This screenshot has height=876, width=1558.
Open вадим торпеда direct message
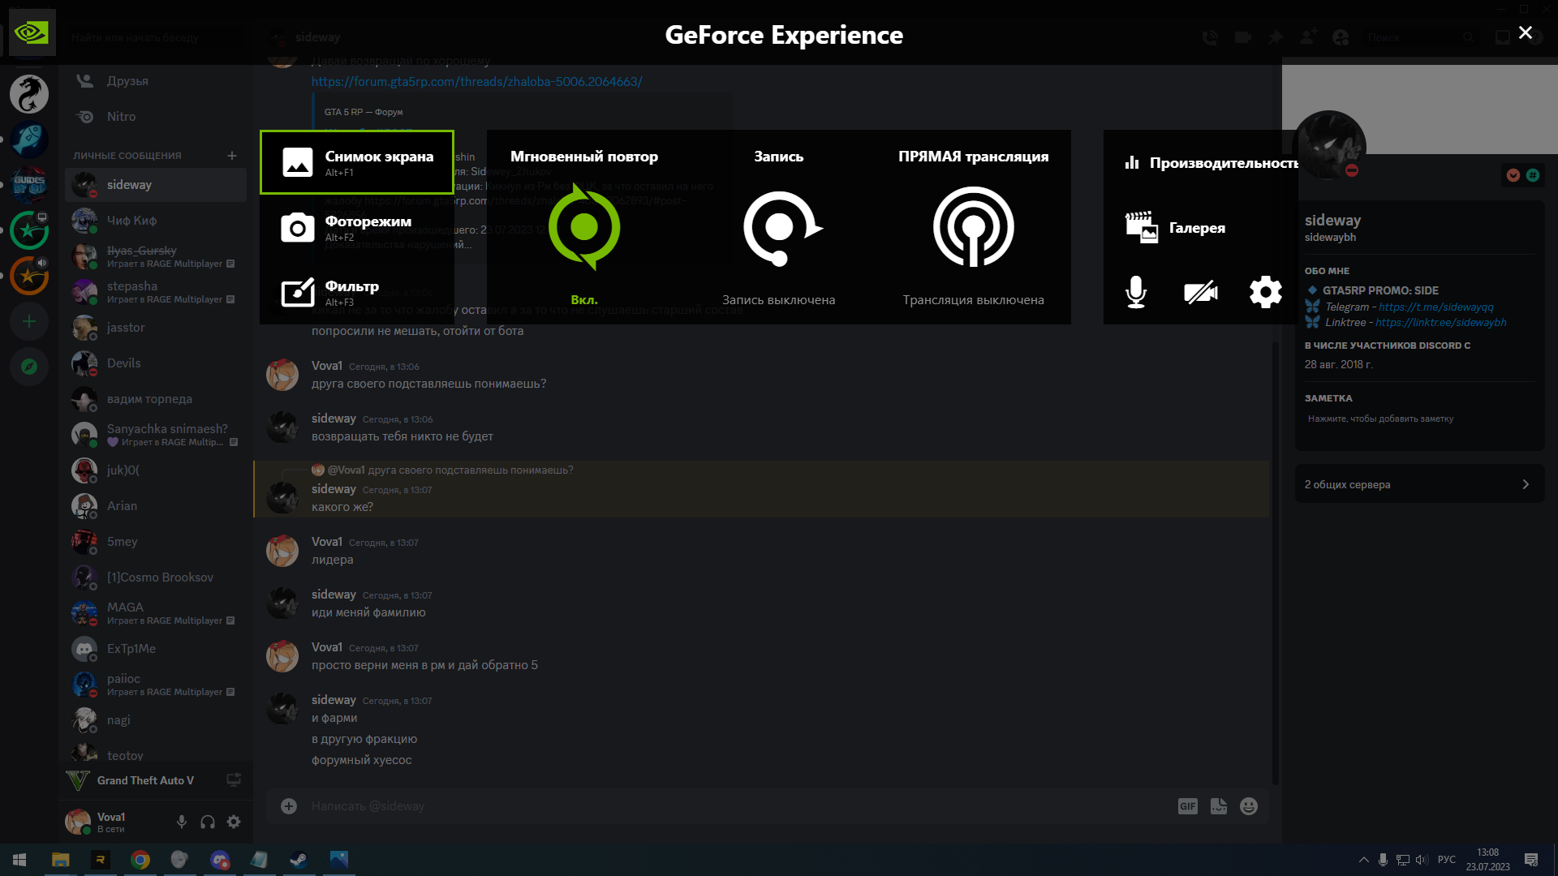click(x=156, y=399)
